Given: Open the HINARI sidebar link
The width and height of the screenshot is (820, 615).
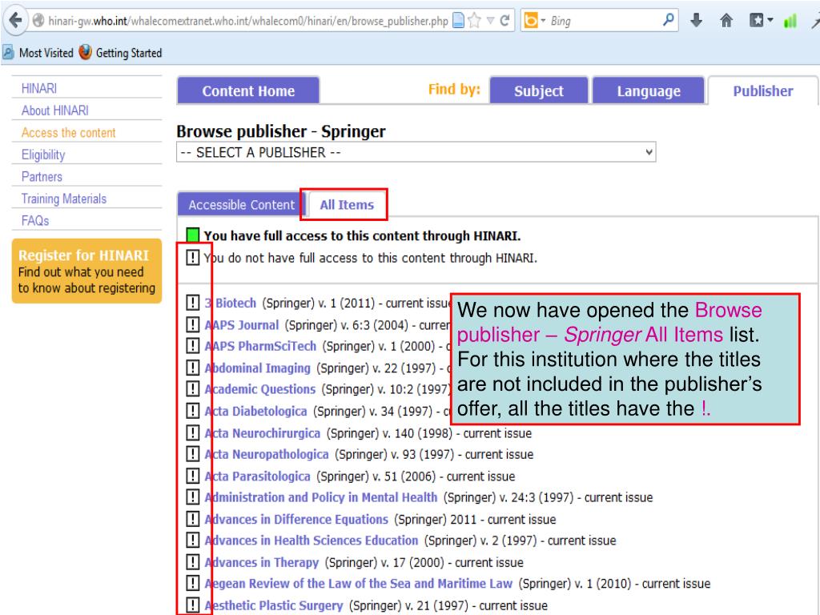Looking at the screenshot, I should [x=39, y=88].
